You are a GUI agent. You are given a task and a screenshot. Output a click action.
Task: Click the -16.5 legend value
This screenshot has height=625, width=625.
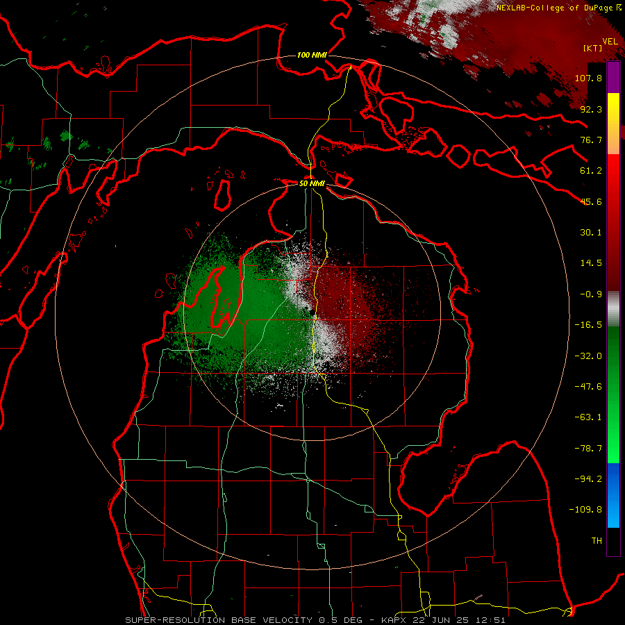[x=588, y=325]
